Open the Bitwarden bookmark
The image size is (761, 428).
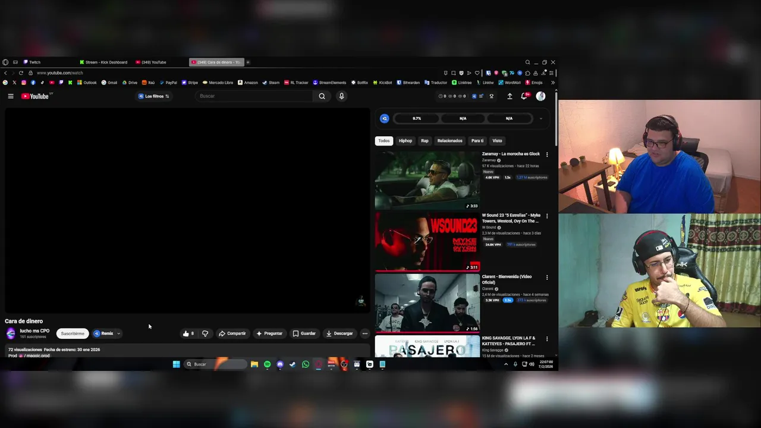408,83
